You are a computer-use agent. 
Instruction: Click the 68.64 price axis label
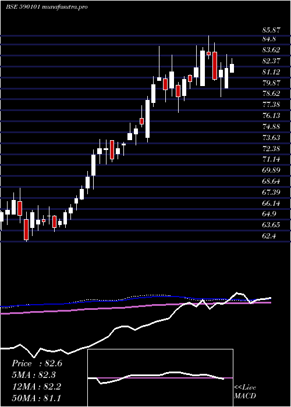point(271,181)
